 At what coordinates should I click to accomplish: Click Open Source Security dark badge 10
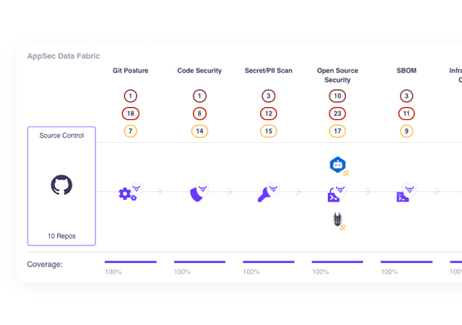(338, 96)
